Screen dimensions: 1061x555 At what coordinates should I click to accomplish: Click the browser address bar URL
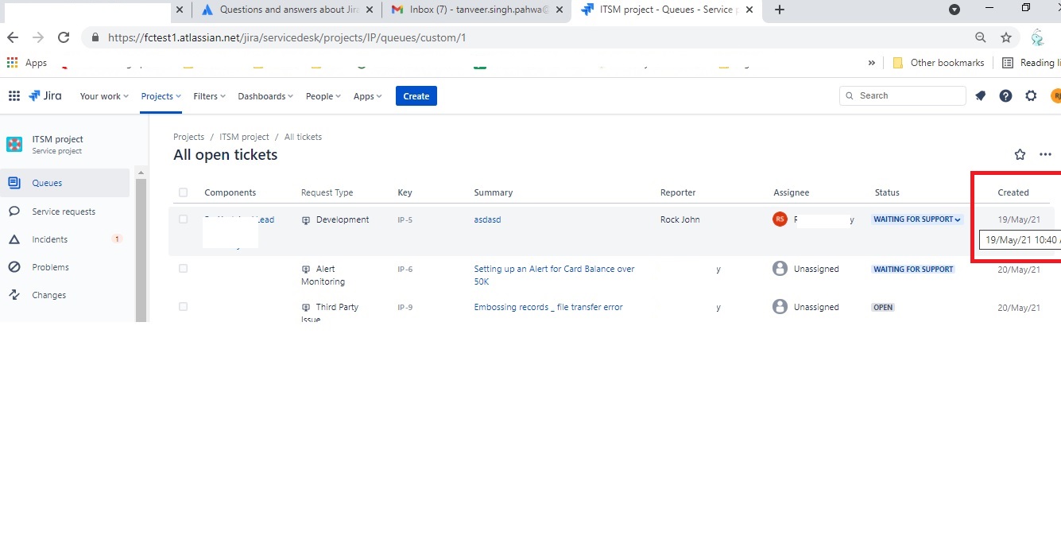pos(287,37)
